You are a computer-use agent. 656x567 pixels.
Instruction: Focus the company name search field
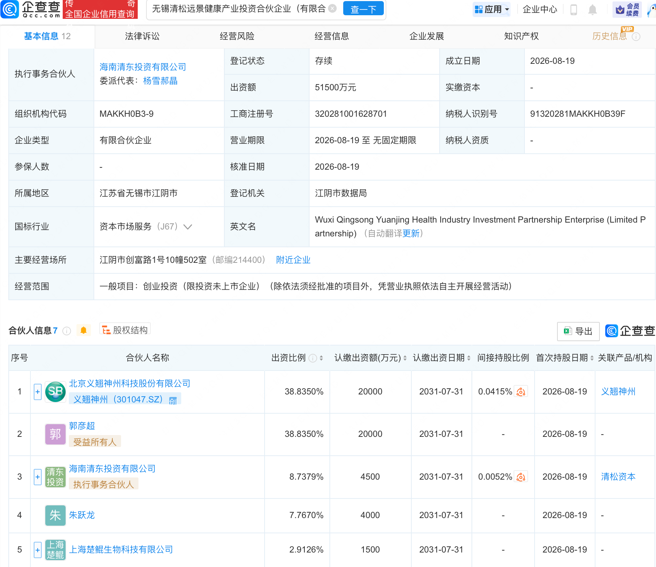[x=238, y=9]
